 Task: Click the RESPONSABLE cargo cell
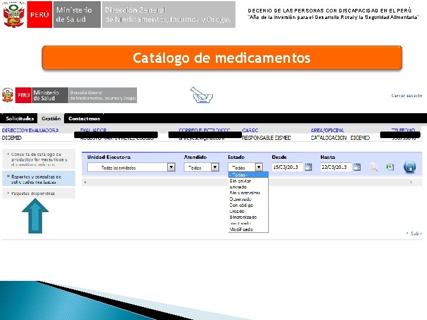click(266, 138)
